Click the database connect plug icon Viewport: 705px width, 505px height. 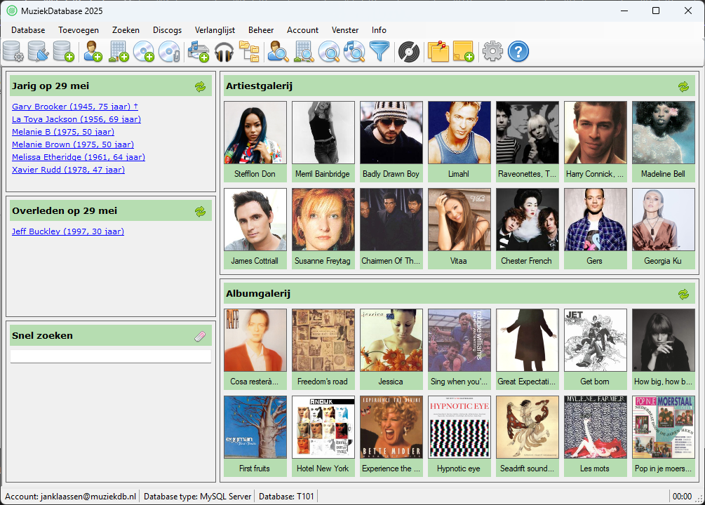click(38, 51)
